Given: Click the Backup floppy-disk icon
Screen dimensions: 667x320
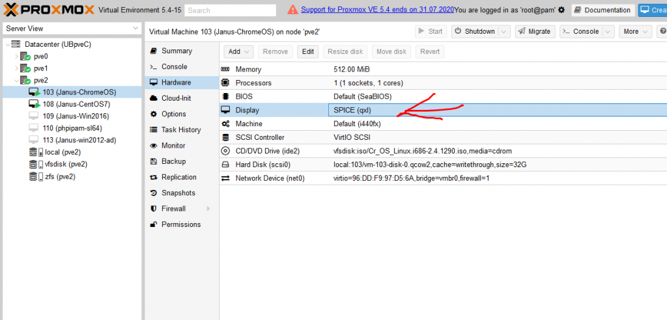Looking at the screenshot, I should pos(154,161).
